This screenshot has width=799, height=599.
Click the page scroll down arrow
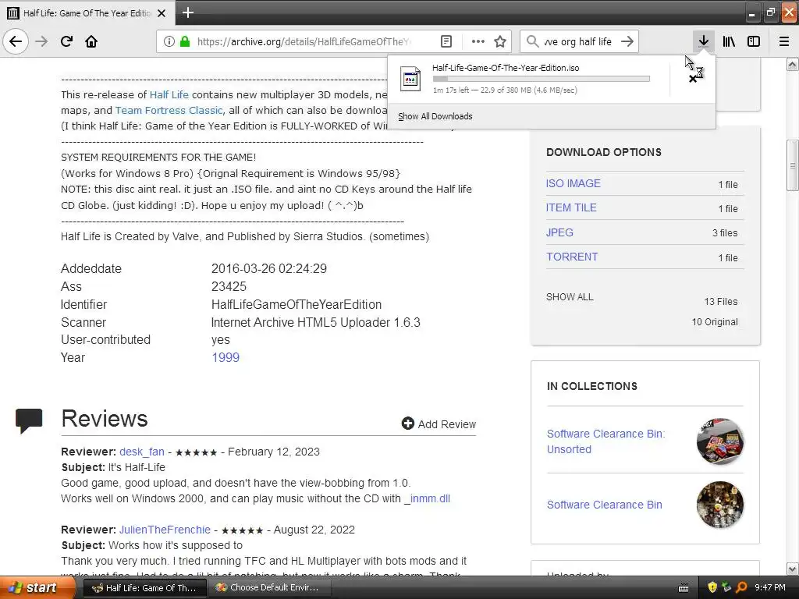point(792,569)
